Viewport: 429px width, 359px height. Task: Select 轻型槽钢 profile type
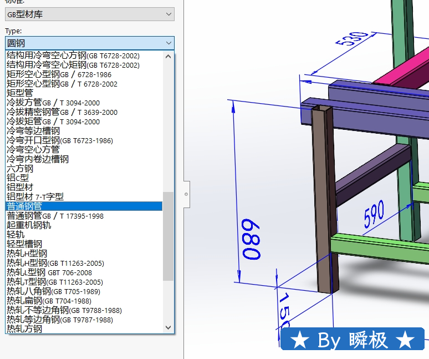(x=24, y=244)
